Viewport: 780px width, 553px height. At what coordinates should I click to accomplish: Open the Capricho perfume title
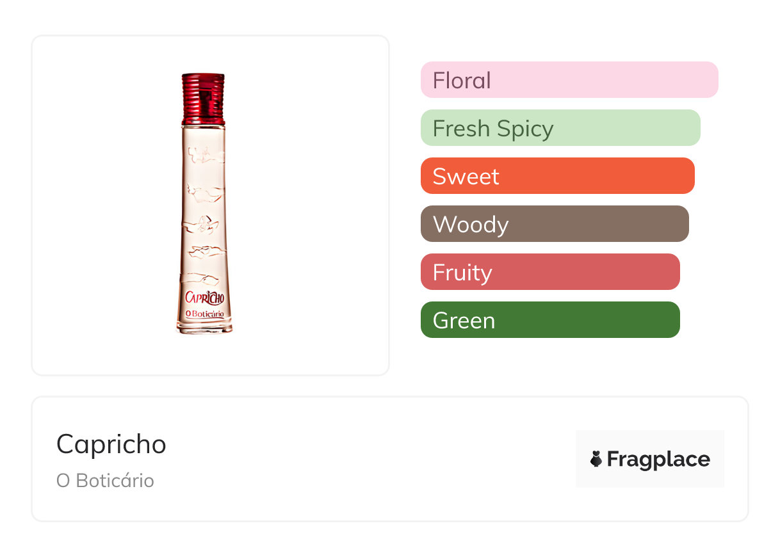tap(111, 444)
